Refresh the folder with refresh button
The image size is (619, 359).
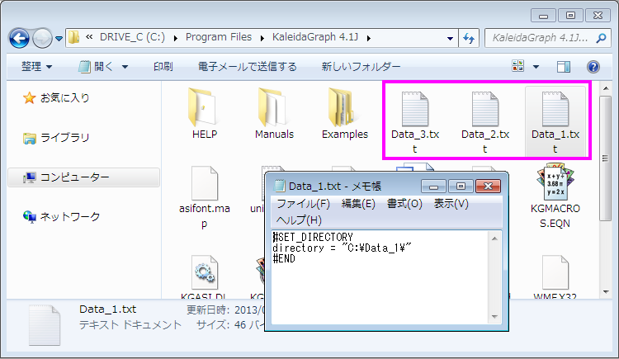469,38
